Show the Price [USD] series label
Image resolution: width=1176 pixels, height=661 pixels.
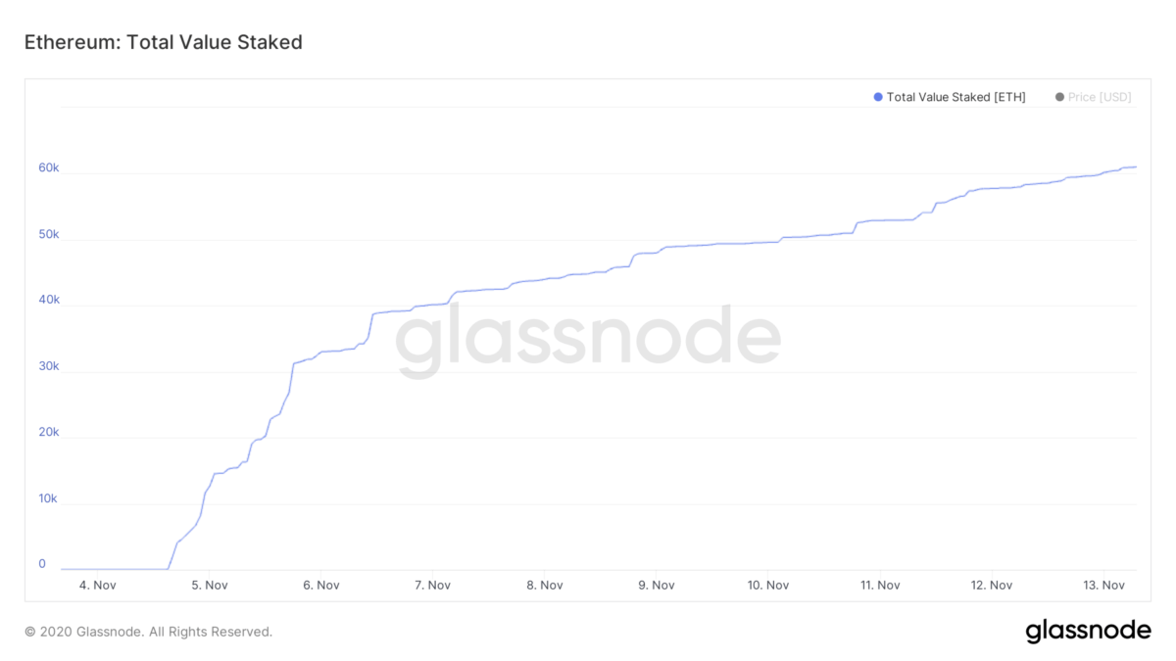coord(1100,97)
